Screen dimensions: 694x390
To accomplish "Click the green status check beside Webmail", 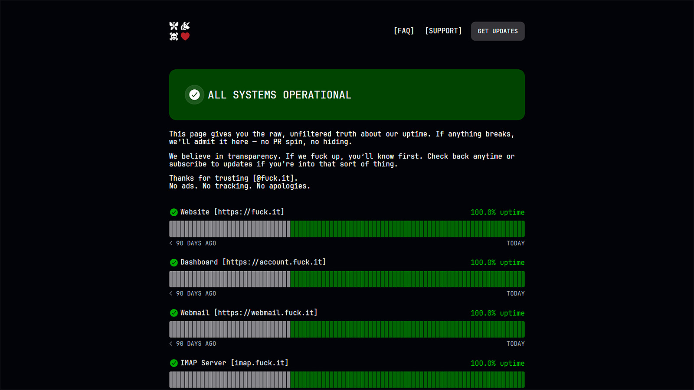I will [174, 313].
